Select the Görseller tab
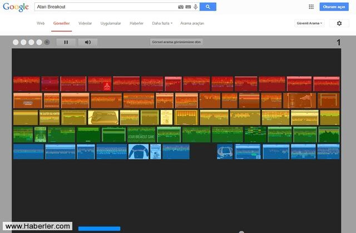Image resolution: width=356 pixels, height=233 pixels. [62, 23]
